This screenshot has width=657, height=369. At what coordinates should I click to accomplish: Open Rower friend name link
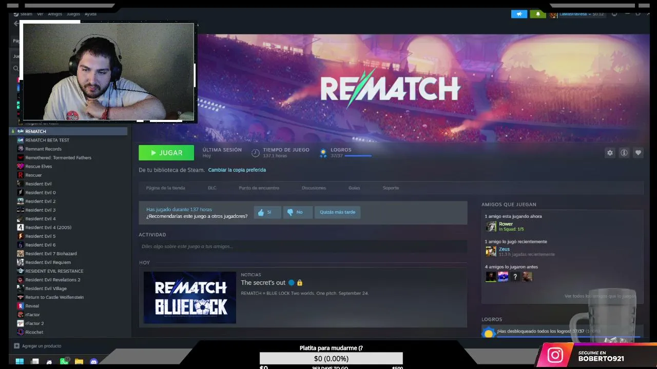[x=506, y=224]
